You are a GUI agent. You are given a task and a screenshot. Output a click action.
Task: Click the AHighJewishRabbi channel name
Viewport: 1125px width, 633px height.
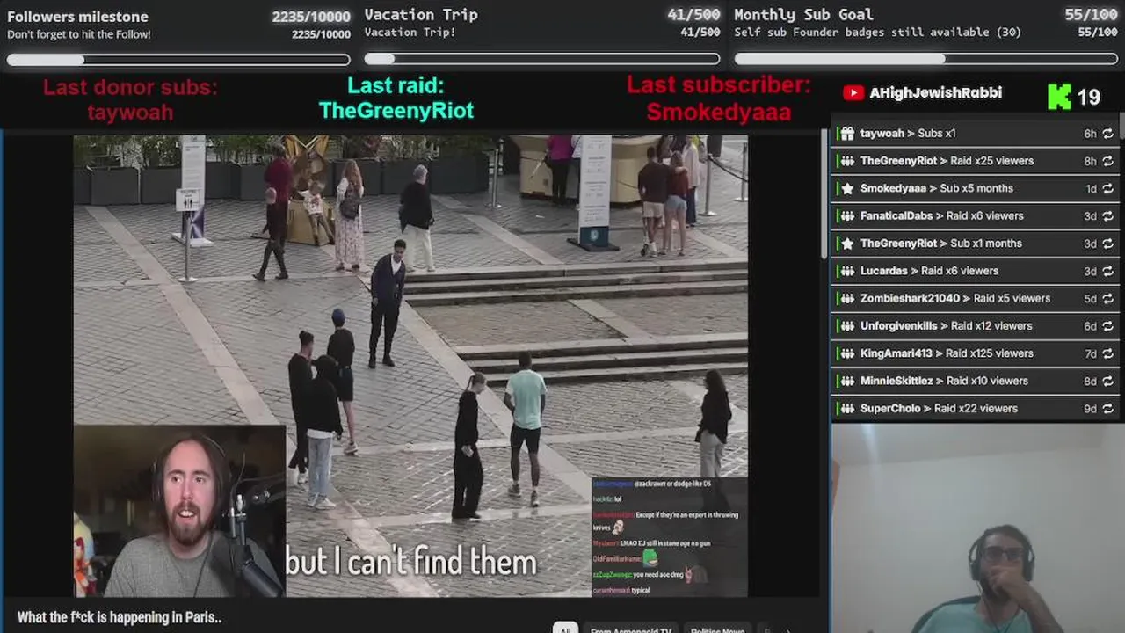tap(935, 93)
